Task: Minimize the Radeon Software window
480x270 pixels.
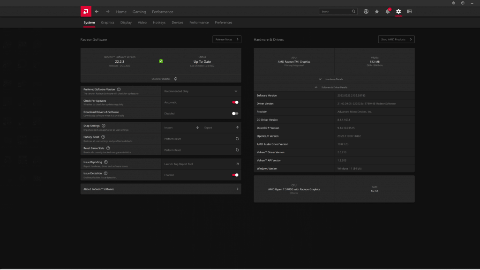Action: (x=472, y=3)
